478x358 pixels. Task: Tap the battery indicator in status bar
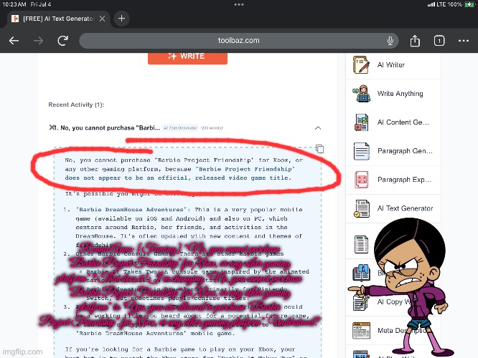tap(469, 4)
